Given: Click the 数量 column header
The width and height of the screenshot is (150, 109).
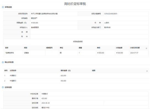Looking at the screenshot, I should click(x=80, y=48).
